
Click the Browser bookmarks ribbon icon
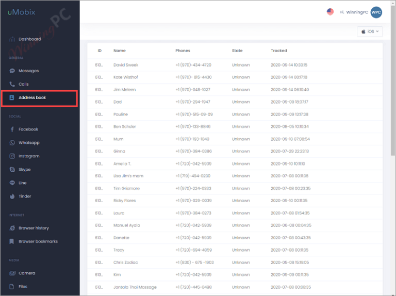(12, 241)
